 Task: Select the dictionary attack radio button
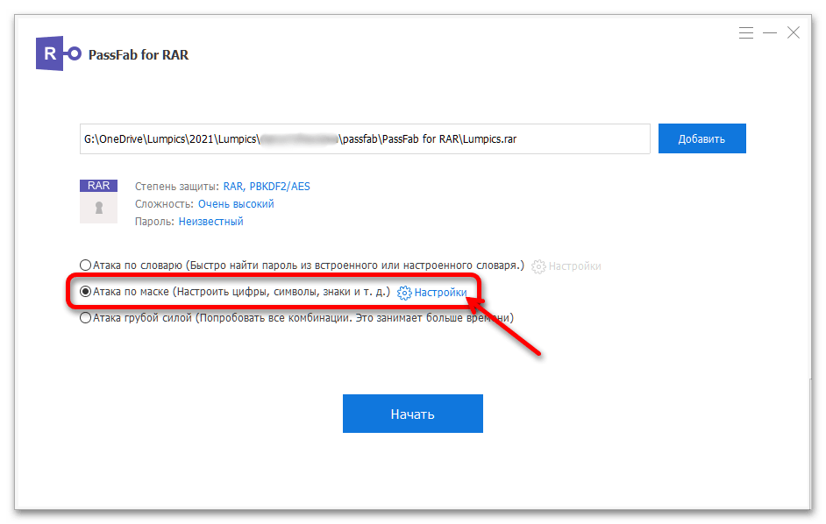[85, 265]
